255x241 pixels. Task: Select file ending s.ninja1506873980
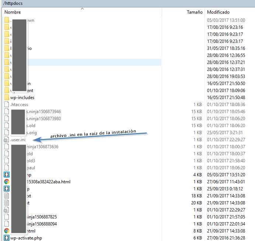pyautogui.click(x=43, y=119)
